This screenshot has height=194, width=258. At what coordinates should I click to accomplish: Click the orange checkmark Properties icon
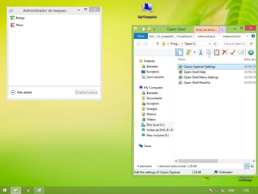(233, 53)
